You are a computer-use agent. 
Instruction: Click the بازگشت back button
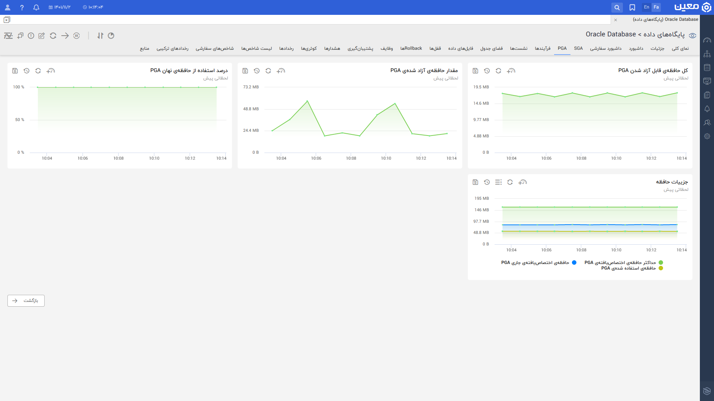point(26,301)
